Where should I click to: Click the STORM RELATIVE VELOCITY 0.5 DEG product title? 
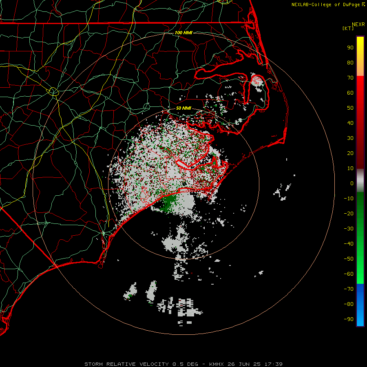[x=143, y=364]
